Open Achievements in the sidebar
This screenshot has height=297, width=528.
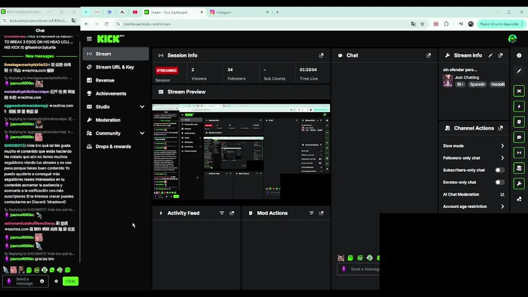(x=115, y=94)
